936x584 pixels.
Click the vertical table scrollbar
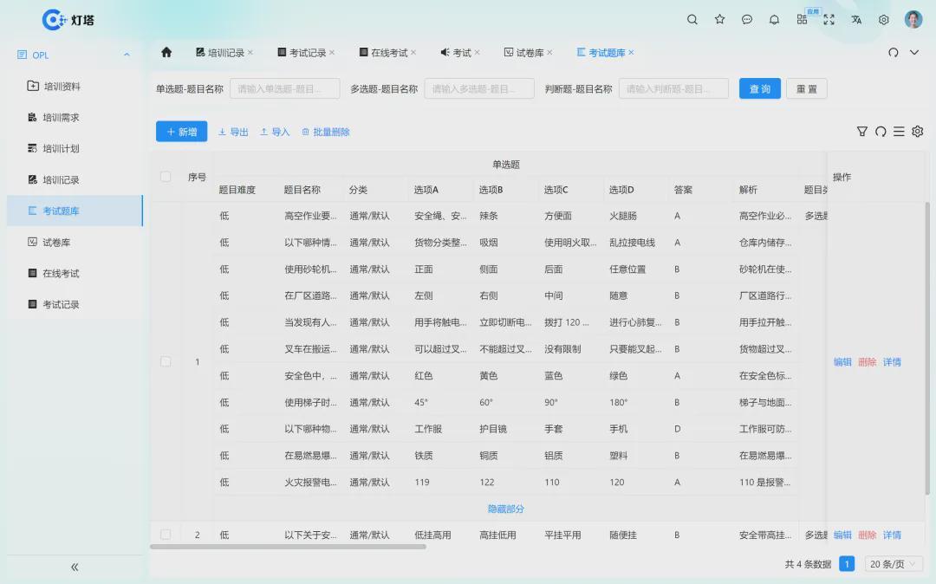927,348
